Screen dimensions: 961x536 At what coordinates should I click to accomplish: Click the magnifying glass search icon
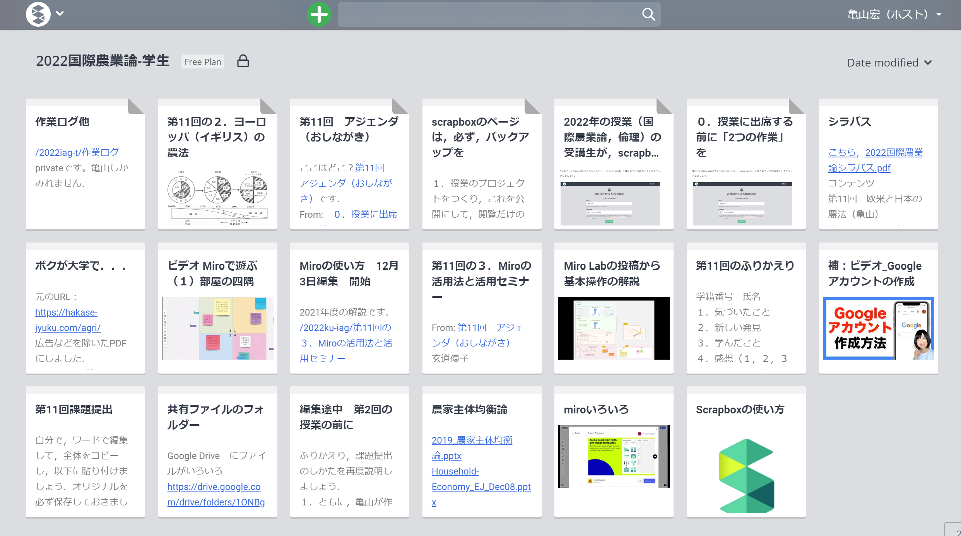pos(648,15)
